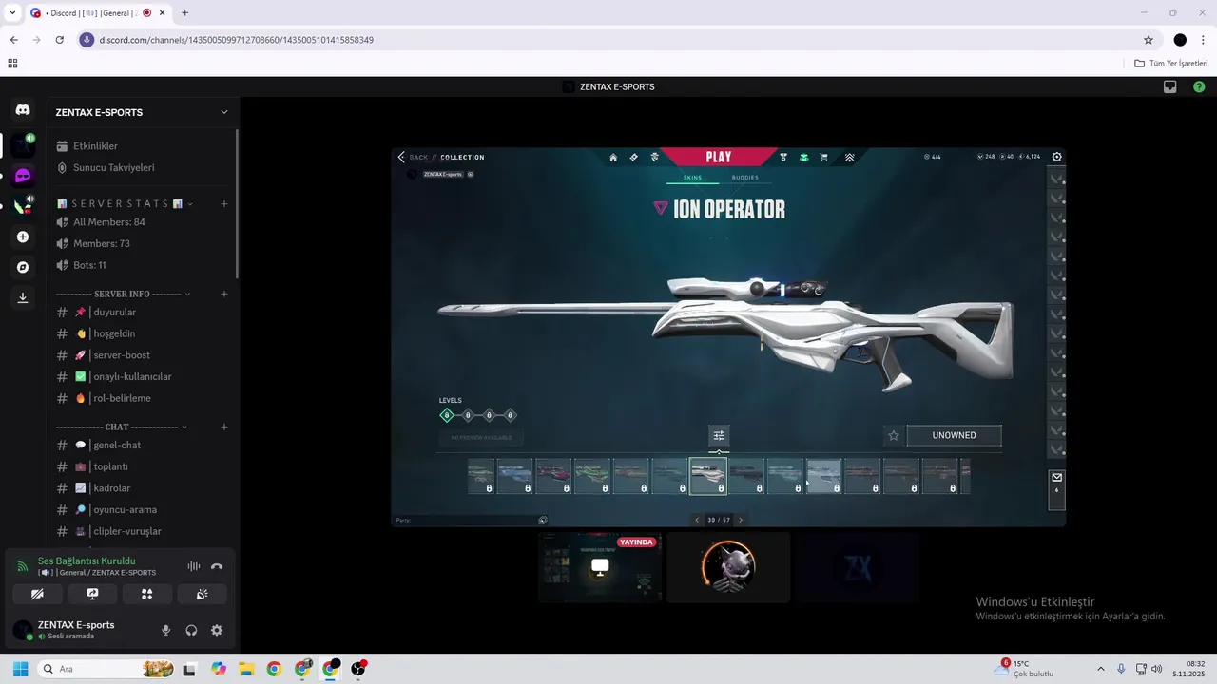Open Discord inbox icon in top bar
This screenshot has height=684, width=1217.
tap(1170, 86)
